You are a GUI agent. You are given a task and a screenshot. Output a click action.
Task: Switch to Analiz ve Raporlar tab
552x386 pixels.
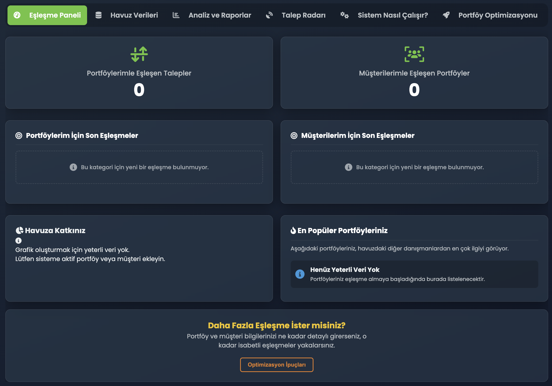(x=212, y=15)
